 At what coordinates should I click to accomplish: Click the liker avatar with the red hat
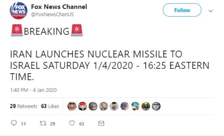point(83,106)
